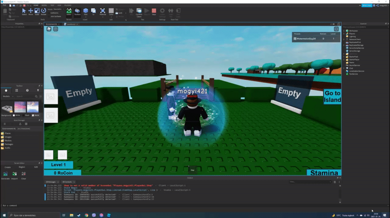Click the 0 RoCoin button
The width and height of the screenshot is (390, 218).
(62, 172)
